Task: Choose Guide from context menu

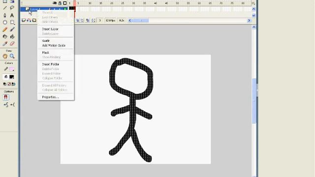Action: (x=46, y=41)
